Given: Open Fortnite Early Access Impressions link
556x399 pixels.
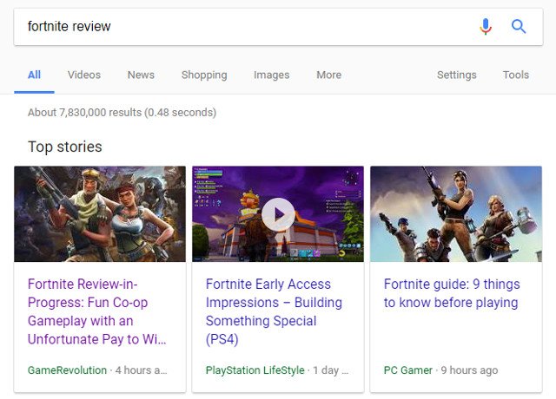Looking at the screenshot, I should [274, 311].
